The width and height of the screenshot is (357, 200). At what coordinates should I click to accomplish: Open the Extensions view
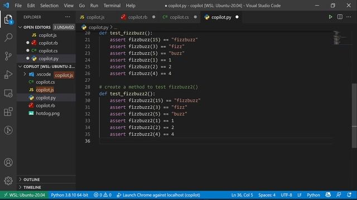8,112
